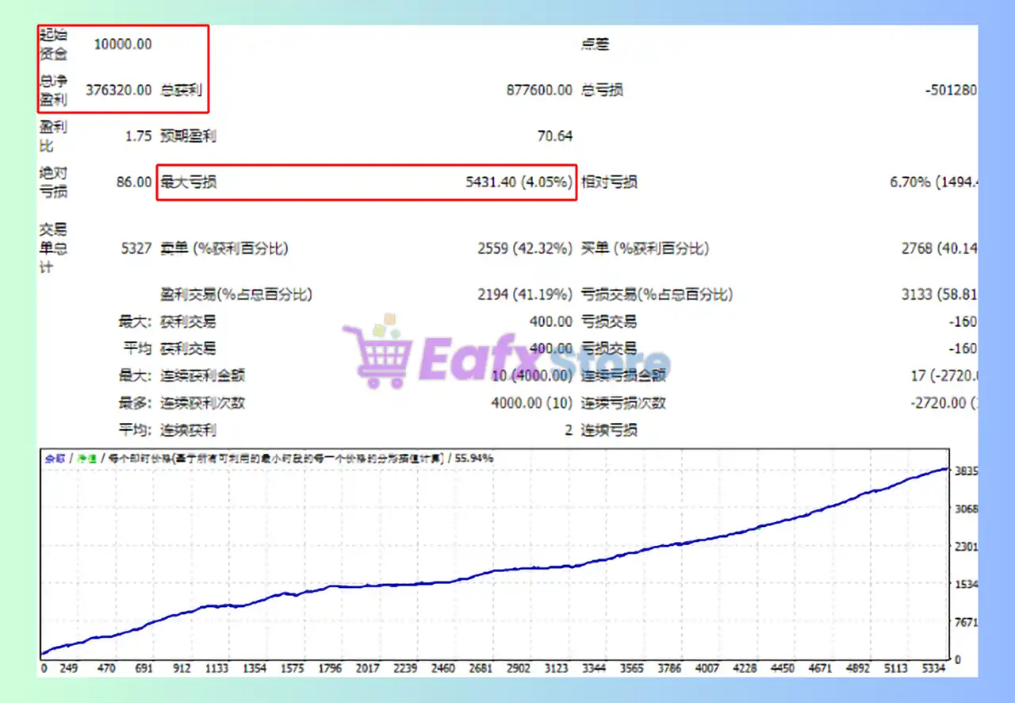The image size is (1015, 703).
Task: Click the 余额 balance legend label
Action: coord(54,458)
